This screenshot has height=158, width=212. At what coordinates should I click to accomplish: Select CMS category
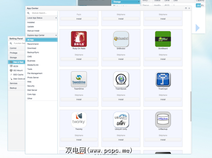tap(41, 57)
